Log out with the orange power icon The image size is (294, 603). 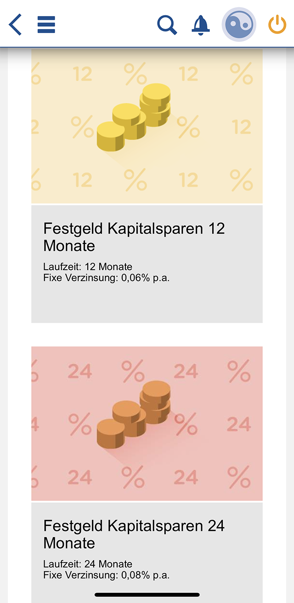pos(277,24)
